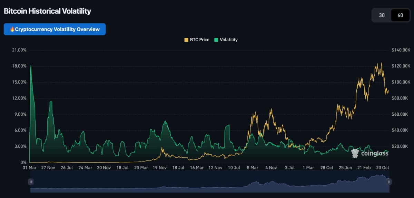The width and height of the screenshot is (414, 198).
Task: Toggle the BTC Price legend label
Action: point(199,40)
